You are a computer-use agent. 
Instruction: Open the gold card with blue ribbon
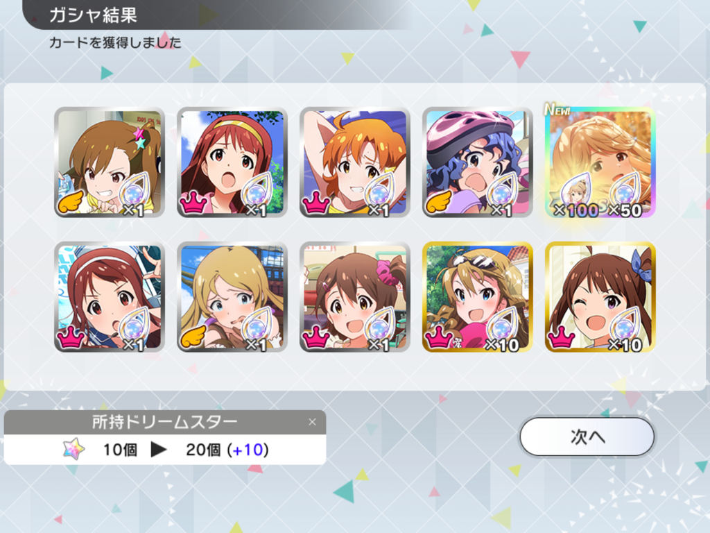(600, 297)
